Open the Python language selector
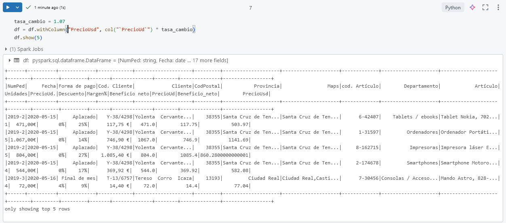 (453, 7)
